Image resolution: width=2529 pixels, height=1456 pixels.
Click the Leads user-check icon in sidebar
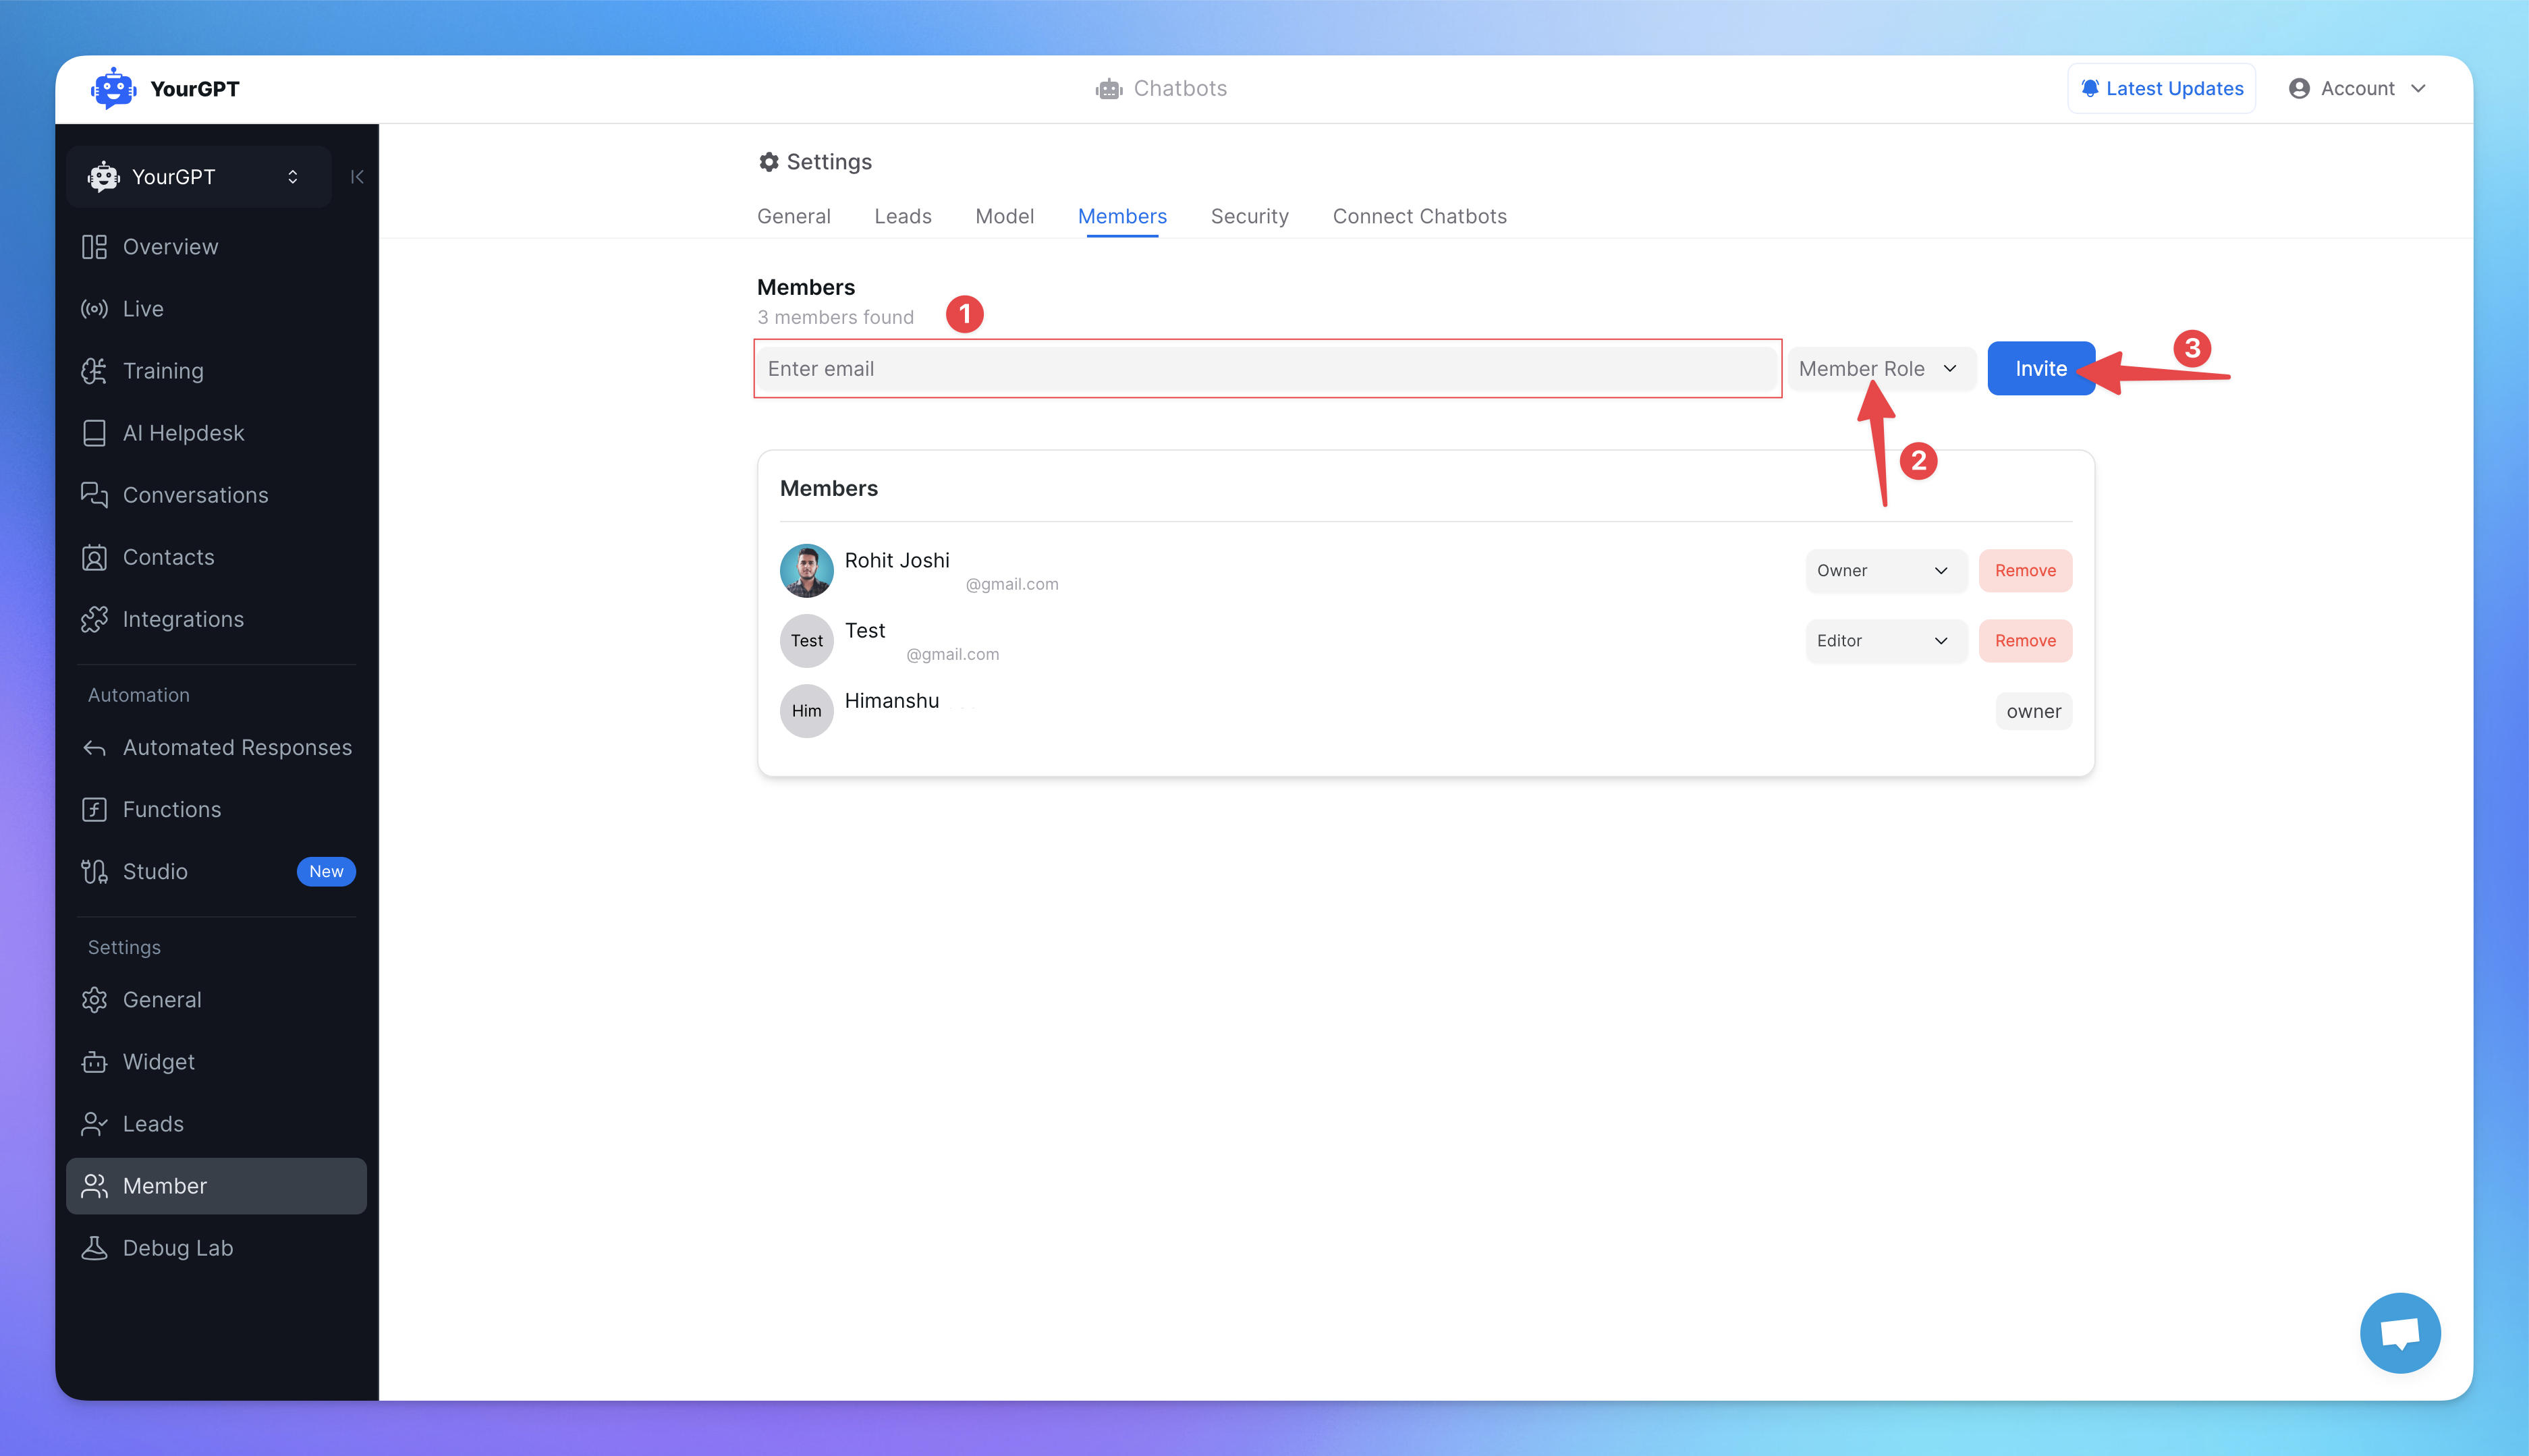(94, 1124)
